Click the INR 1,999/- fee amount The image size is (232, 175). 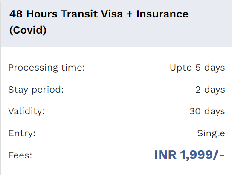click(189, 155)
